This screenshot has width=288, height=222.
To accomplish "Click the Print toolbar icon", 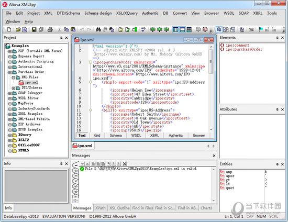I will tap(50, 29).
